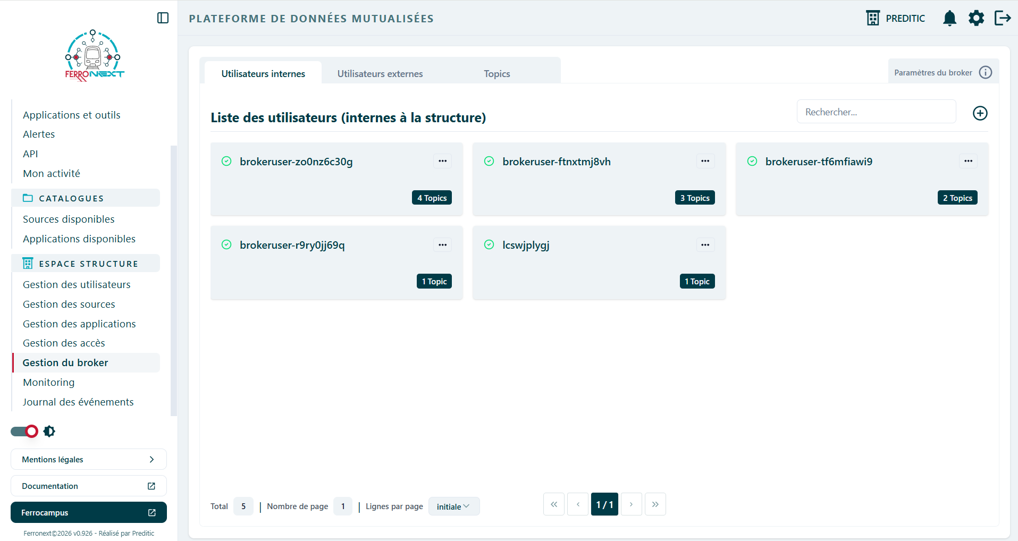Click the status check icon of brokeruser-tf6mfiawi9

[x=752, y=161]
